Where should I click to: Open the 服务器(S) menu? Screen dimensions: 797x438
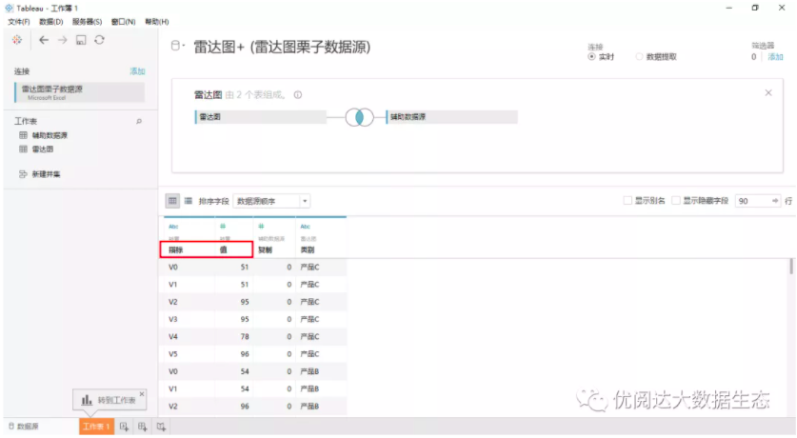87,22
